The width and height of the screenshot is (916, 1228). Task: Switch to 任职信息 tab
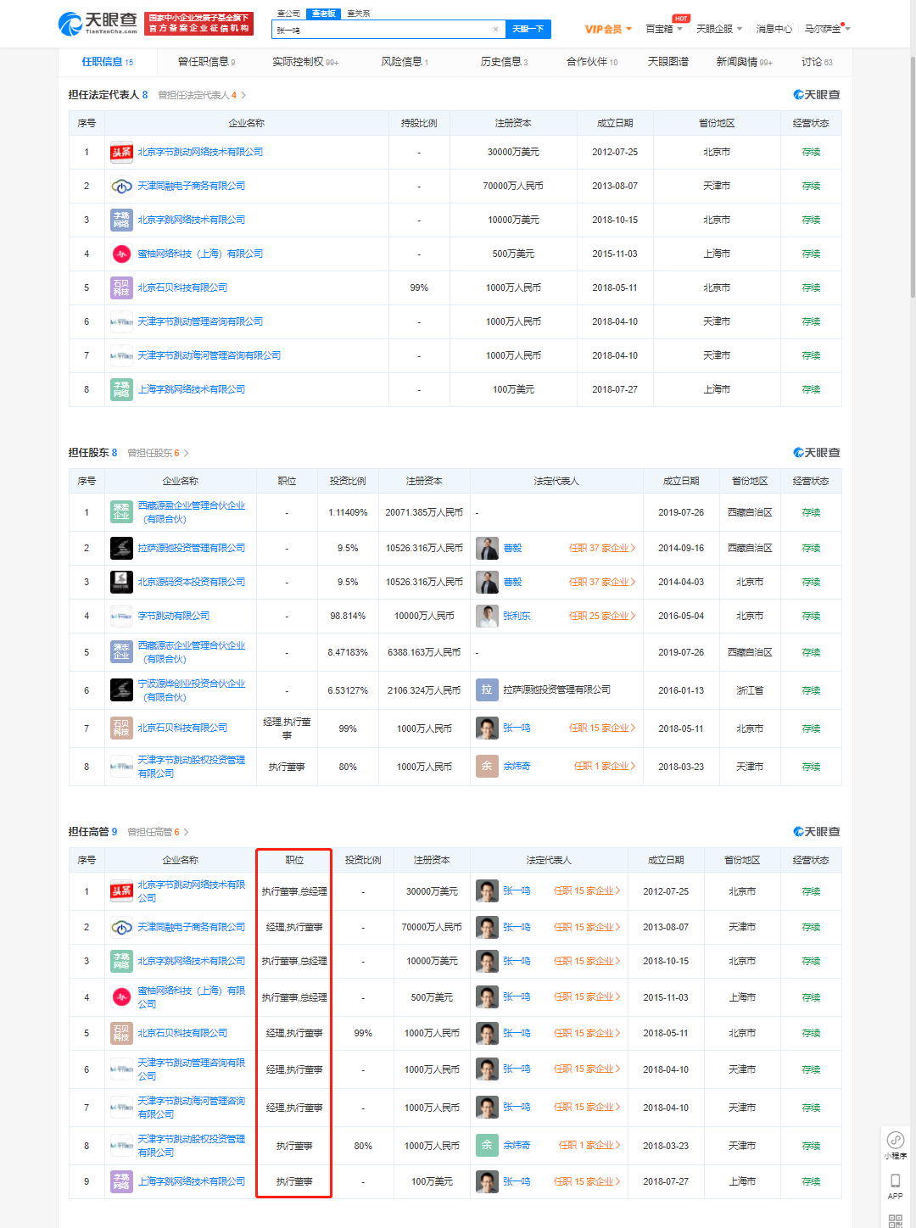click(107, 62)
